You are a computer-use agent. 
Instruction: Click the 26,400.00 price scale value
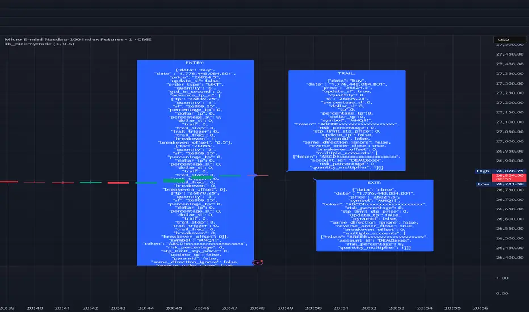[510, 258]
